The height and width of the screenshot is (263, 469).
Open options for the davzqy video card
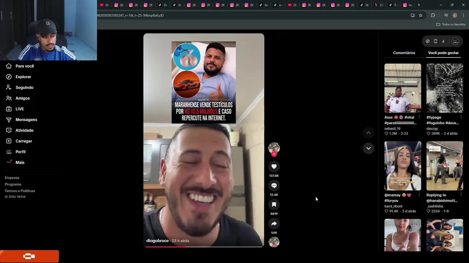tap(461, 117)
